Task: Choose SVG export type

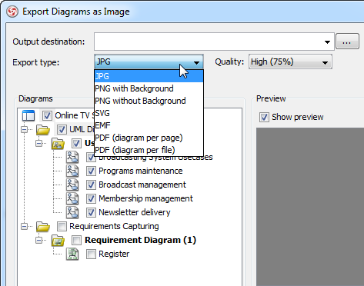Action: (x=149, y=113)
